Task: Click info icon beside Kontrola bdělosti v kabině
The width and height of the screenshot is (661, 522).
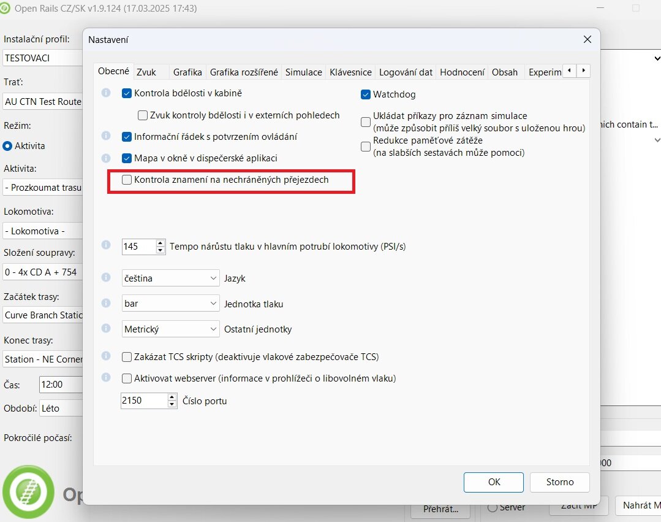Action: tap(105, 93)
